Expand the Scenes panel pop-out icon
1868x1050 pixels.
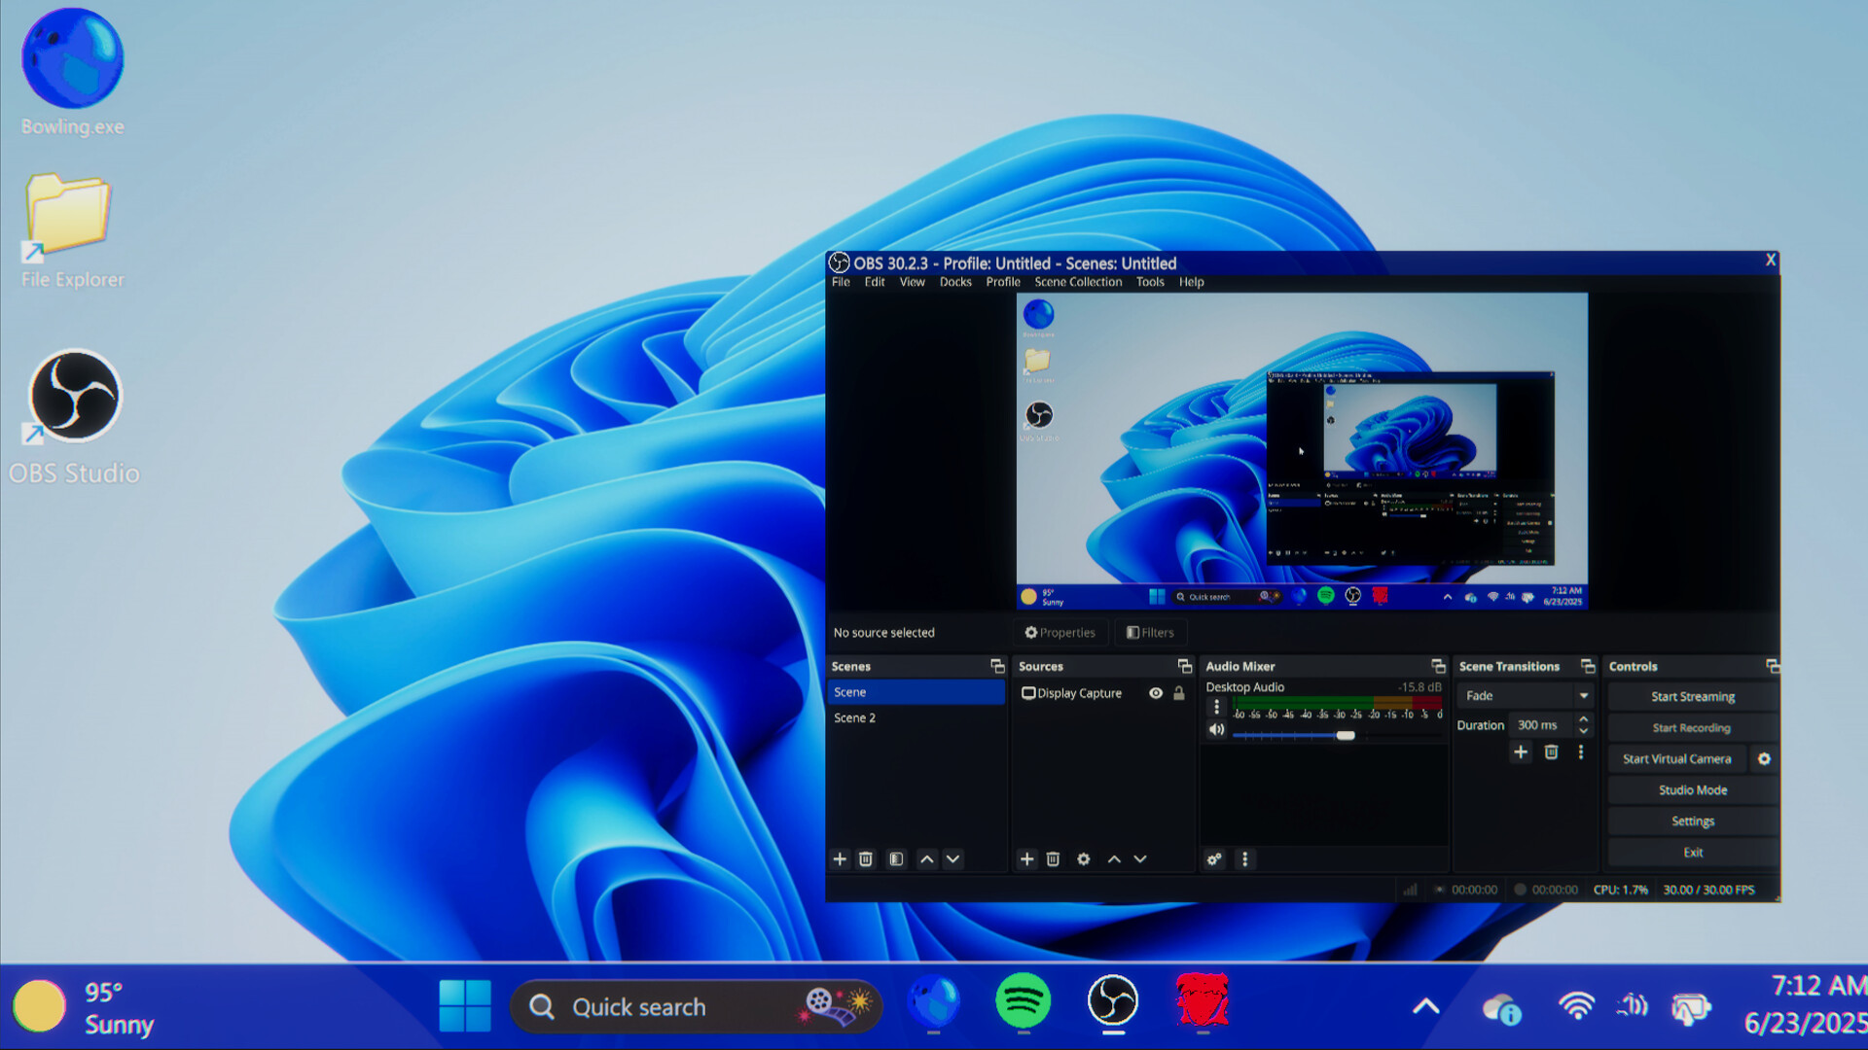(x=997, y=666)
